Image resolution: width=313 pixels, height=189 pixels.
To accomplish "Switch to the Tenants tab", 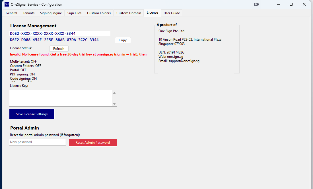I will tap(28, 13).
